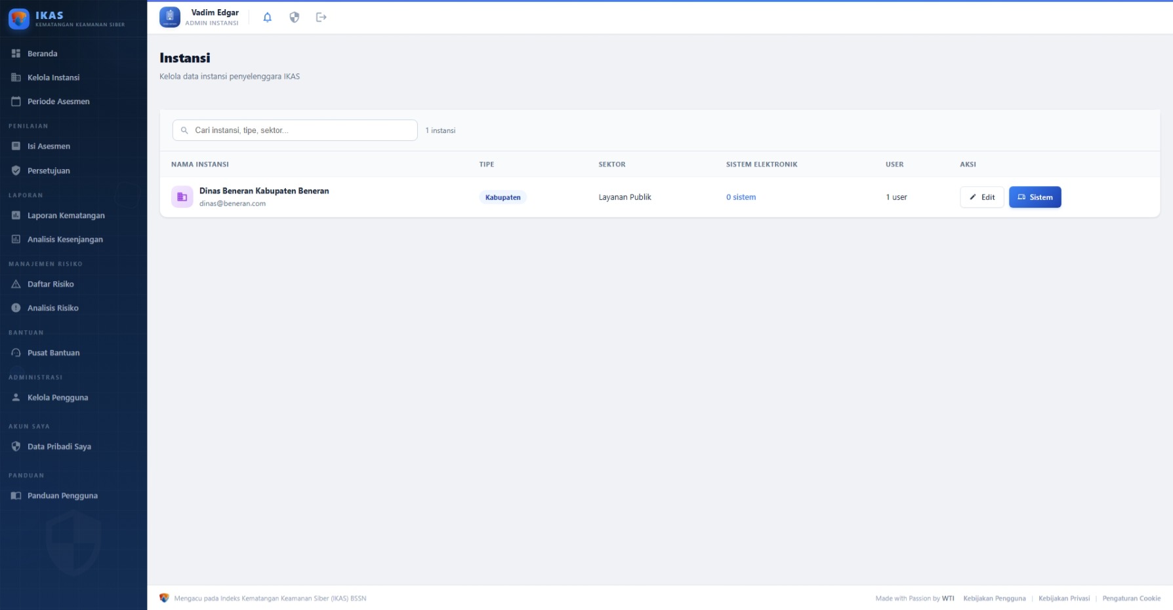Click Vadim Edgar's profile avatar
This screenshot has width=1173, height=610.
[x=170, y=18]
